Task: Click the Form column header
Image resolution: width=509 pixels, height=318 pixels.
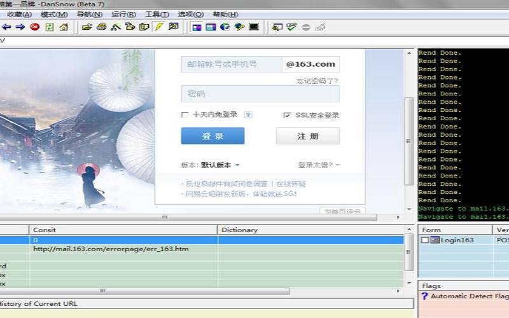Action: (x=455, y=230)
